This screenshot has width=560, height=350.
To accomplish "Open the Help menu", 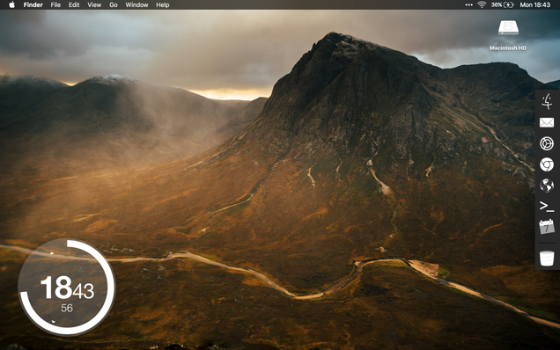I will pos(163,5).
